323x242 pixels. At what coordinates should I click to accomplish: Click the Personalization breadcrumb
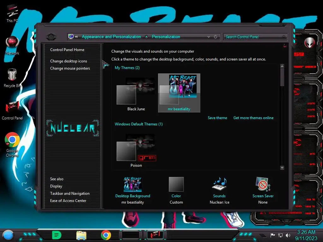tap(166, 37)
